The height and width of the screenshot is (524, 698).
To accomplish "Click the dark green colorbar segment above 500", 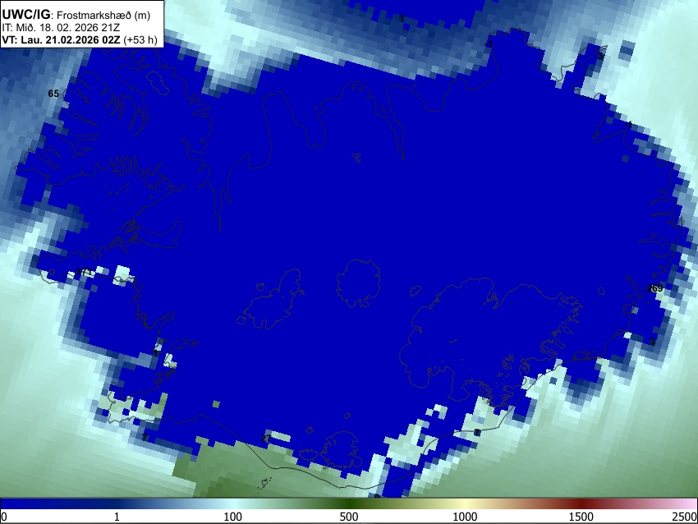I will point(348,503).
